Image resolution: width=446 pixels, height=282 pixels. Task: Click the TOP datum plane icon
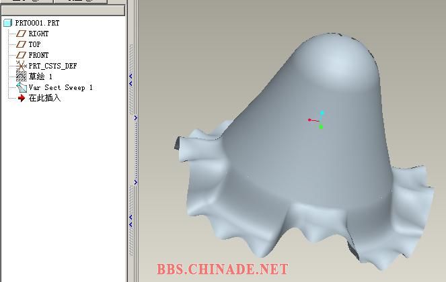(x=21, y=44)
